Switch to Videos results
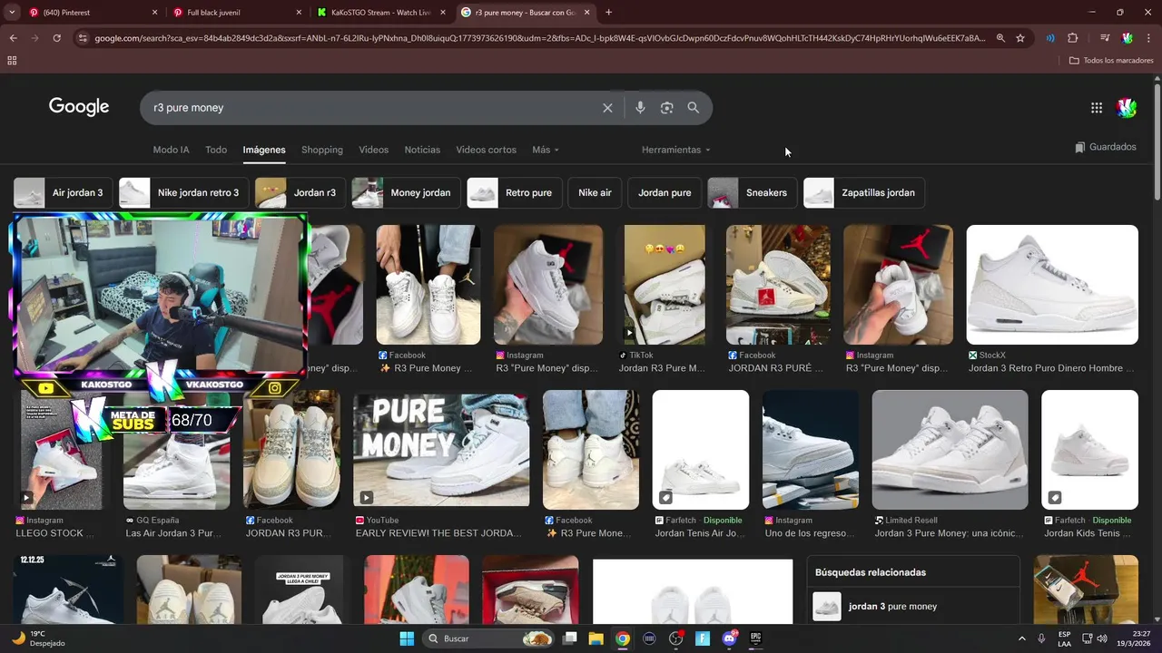Screen dimensions: 1162x653 pyautogui.click(x=373, y=150)
